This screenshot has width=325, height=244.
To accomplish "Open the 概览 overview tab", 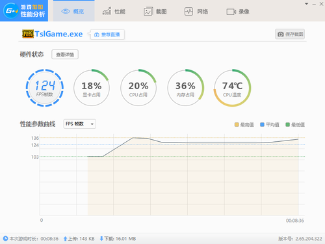I will pyautogui.click(x=73, y=11).
